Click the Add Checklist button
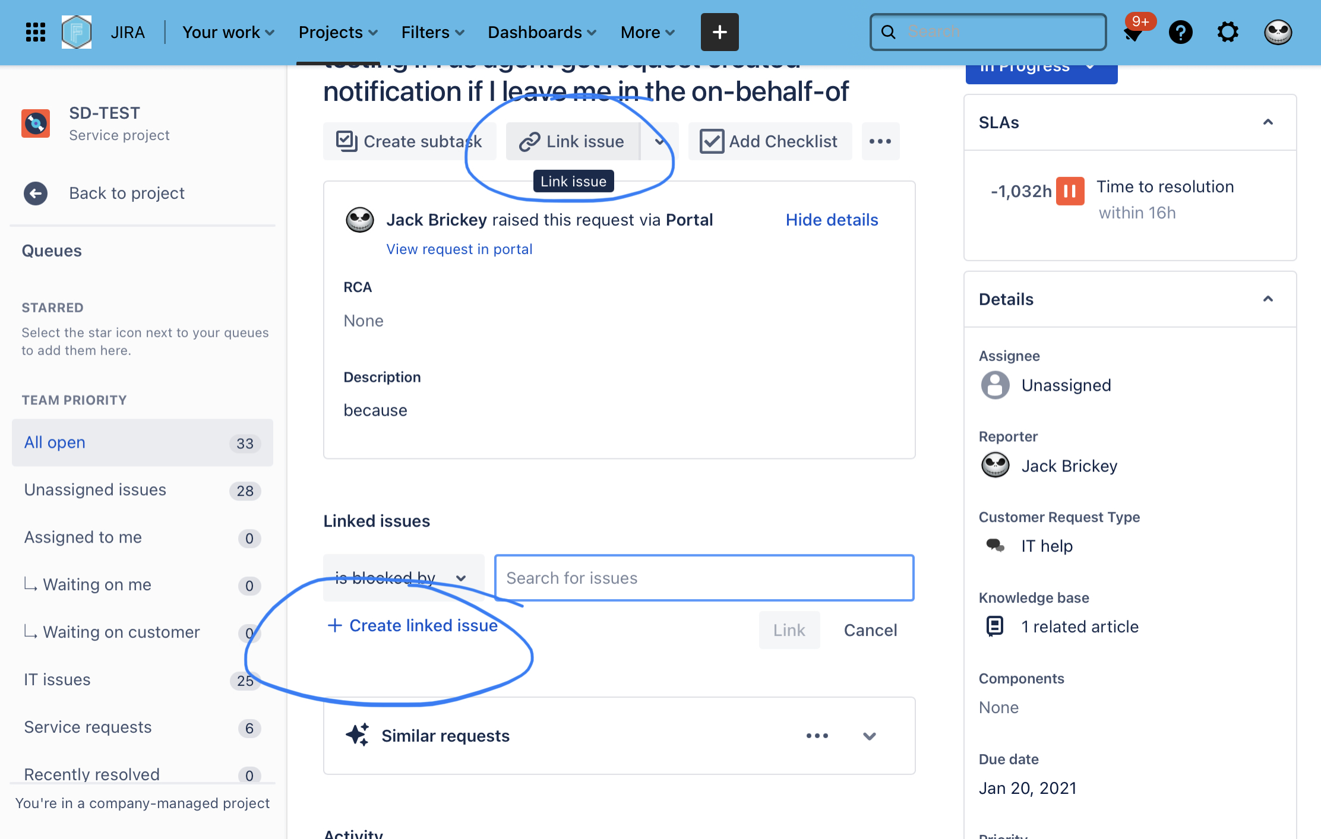Viewport: 1321px width, 839px height. pyautogui.click(x=769, y=141)
